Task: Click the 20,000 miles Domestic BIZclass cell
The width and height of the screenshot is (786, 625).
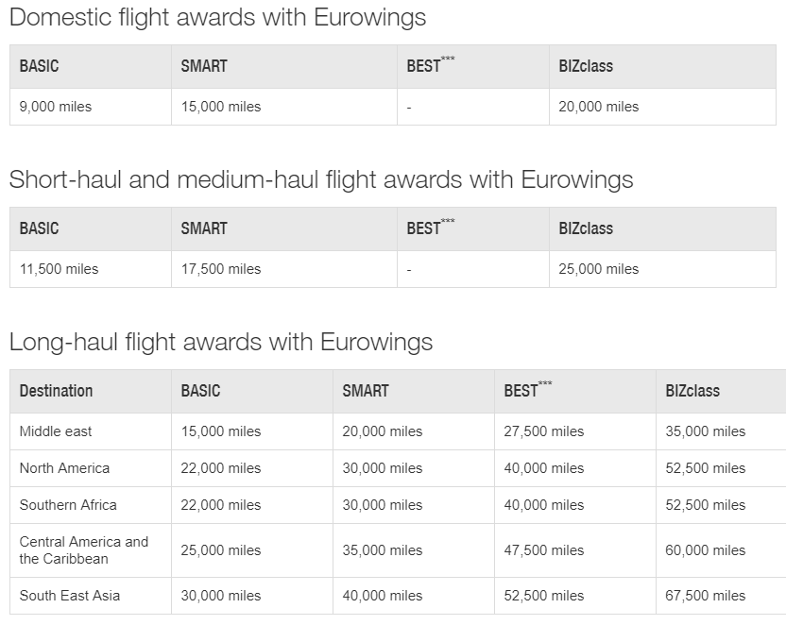Action: coord(598,107)
